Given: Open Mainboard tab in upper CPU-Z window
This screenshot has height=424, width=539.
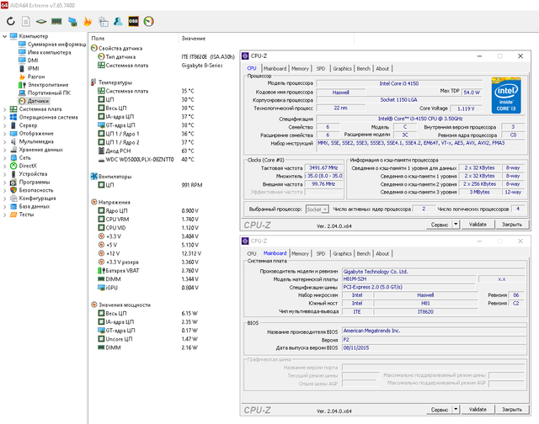Looking at the screenshot, I should 275,68.
